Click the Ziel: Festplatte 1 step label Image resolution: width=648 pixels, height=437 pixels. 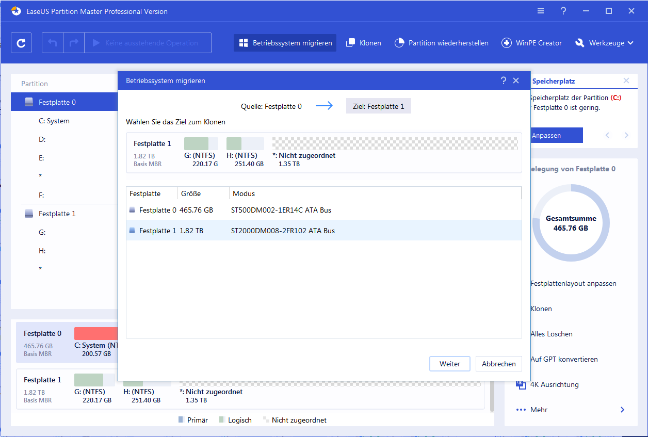(x=379, y=106)
